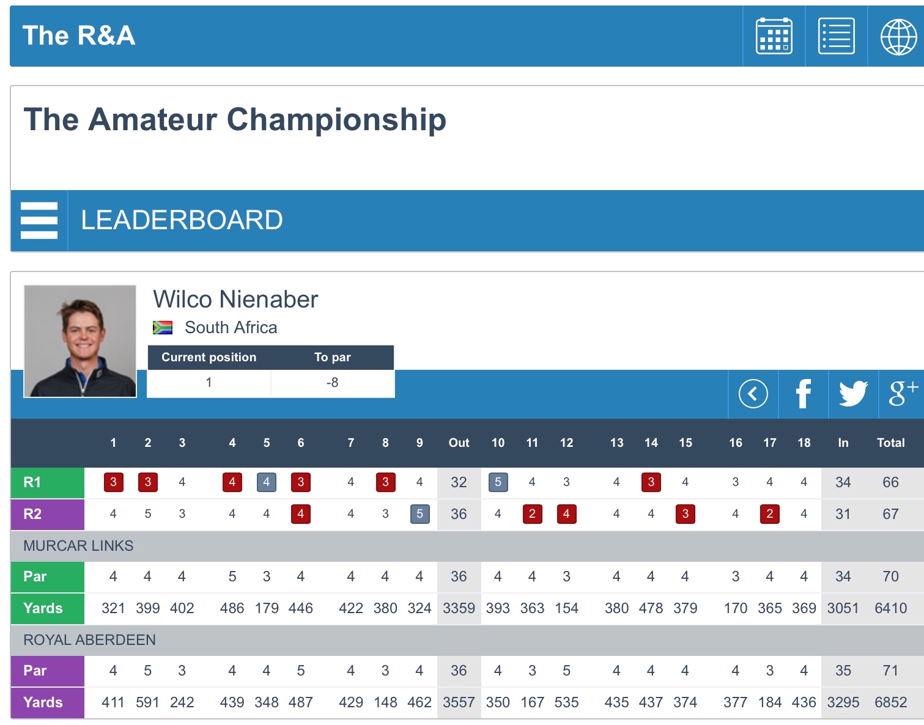Click the South Africa flag icon
Image resolution: width=924 pixels, height=725 pixels.
pyautogui.click(x=163, y=328)
